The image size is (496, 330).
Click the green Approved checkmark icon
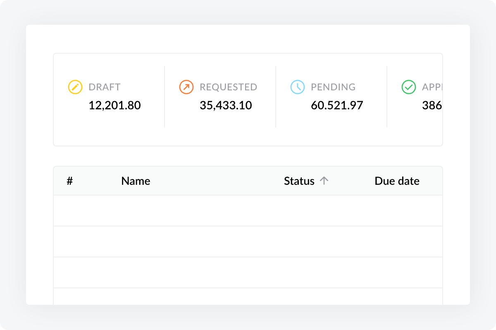[408, 87]
